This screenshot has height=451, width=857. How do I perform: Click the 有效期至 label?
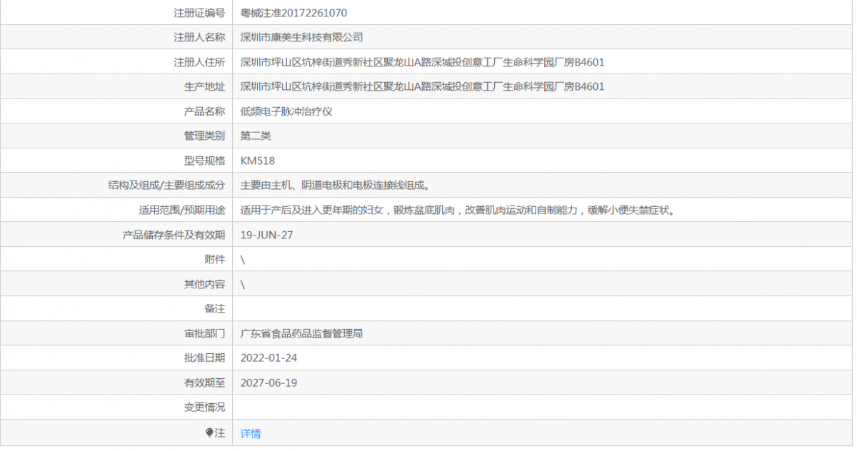coord(204,382)
